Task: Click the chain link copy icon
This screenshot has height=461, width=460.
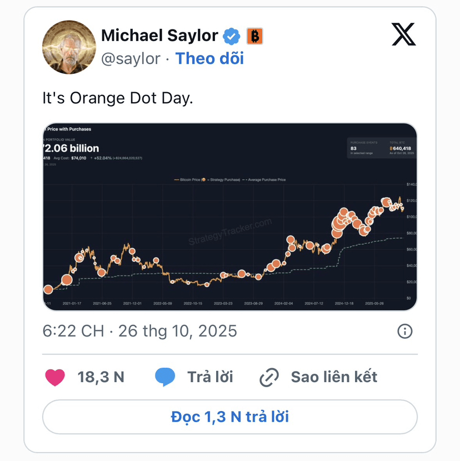Action: (x=269, y=378)
